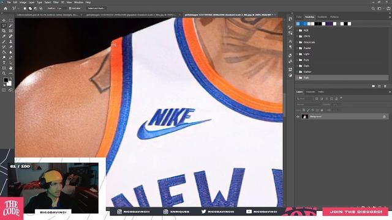Open the Adjustments collapsed panel icon
This screenshot has height=220, width=392.
[290, 75]
